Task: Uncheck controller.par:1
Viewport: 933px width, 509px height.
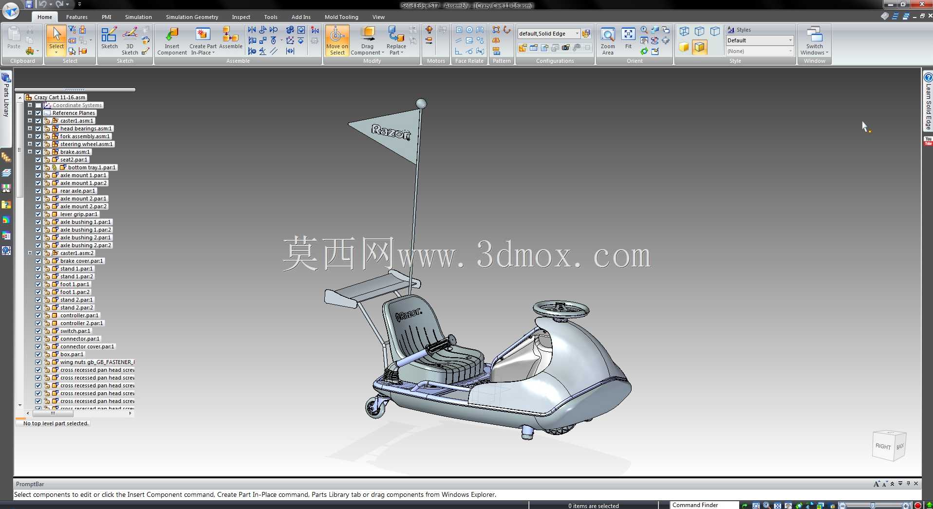Action: tap(38, 315)
